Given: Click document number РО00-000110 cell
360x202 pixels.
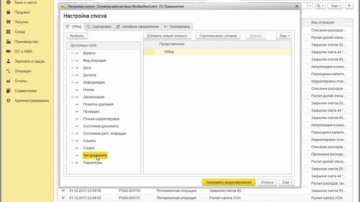Looking at the screenshot, I should [129, 191].
